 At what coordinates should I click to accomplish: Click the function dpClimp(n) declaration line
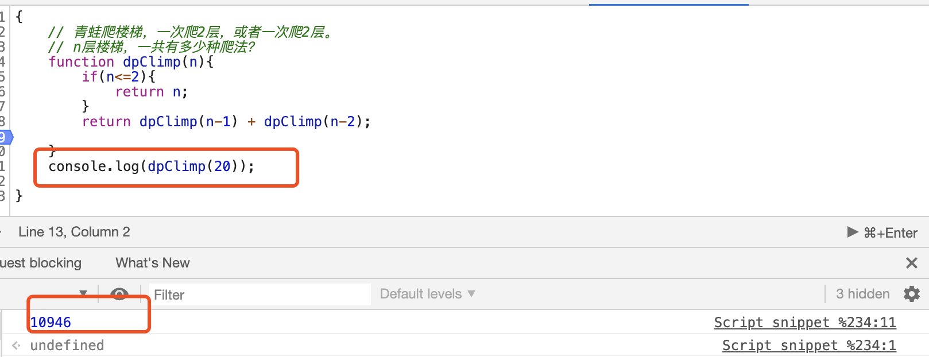click(131, 62)
